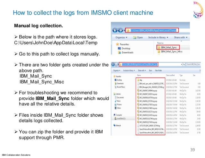Select first IMS logs.zip file in list
This screenshot has width=205, height=158.
pos(147,91)
